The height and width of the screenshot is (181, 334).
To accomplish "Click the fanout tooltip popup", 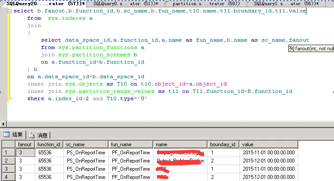I will coord(311,49).
